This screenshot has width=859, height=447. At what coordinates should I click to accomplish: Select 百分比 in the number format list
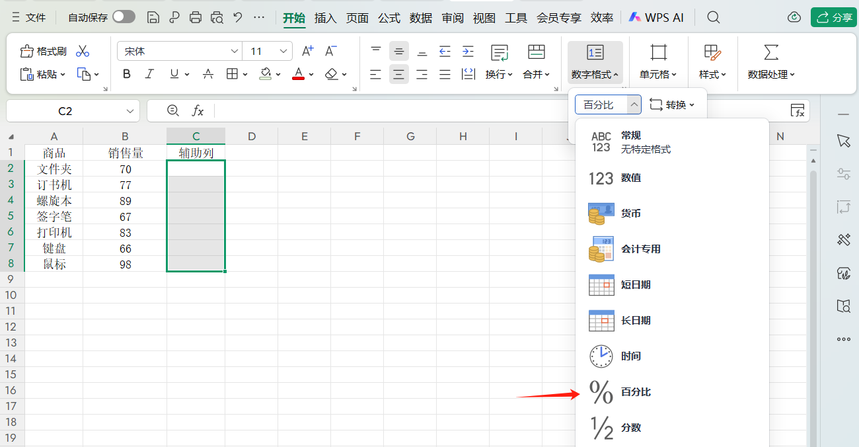(x=635, y=392)
